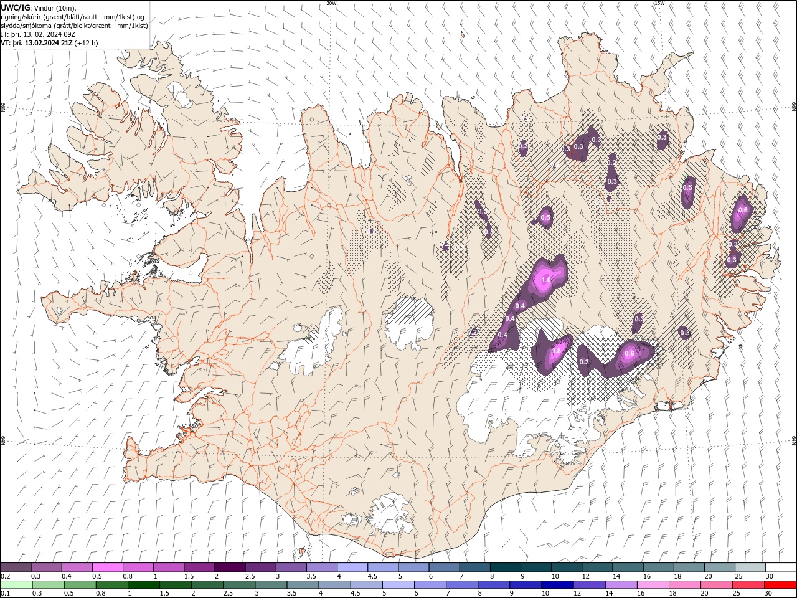This screenshot has width=797, height=598.
Task: Select the pale green bottom-row swatch labeled 0.1
Action: pos(16,585)
